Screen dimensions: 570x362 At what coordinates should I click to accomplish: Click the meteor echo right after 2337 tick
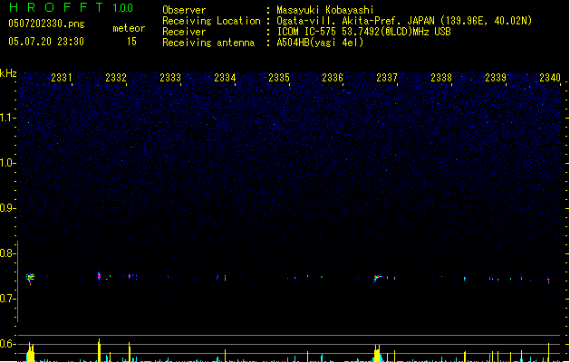pos(377,279)
